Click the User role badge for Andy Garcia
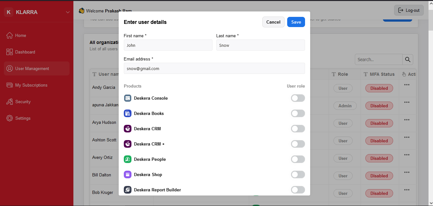The width and height of the screenshot is (433, 206). coord(343,88)
